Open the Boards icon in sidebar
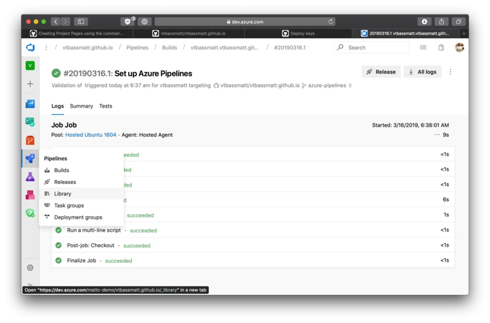The height and width of the screenshot is (323, 490). click(30, 122)
